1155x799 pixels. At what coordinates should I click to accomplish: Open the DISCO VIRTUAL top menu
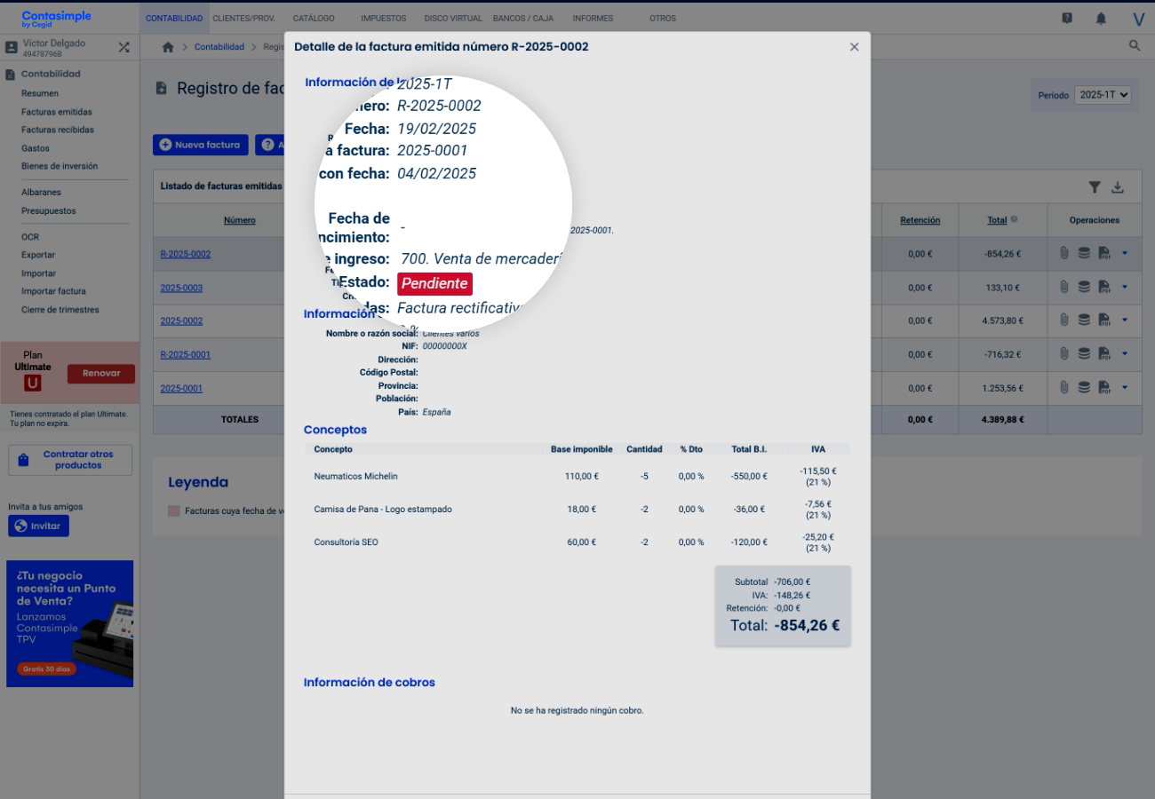click(453, 19)
